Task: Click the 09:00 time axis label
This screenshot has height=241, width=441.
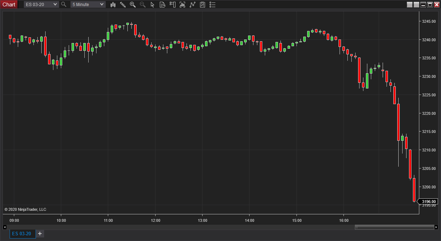Action: pyautogui.click(x=14, y=220)
